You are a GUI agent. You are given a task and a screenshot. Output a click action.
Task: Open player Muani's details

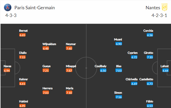pos(118,40)
